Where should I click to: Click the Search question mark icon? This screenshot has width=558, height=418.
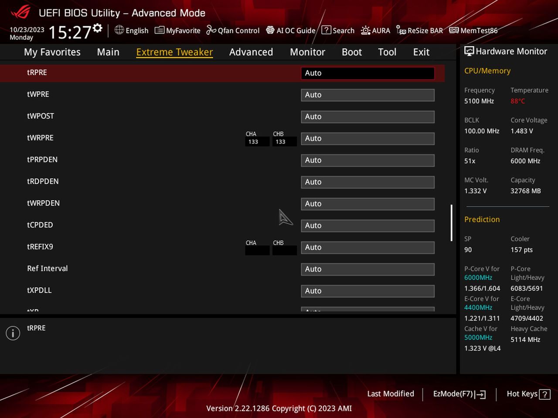click(326, 30)
